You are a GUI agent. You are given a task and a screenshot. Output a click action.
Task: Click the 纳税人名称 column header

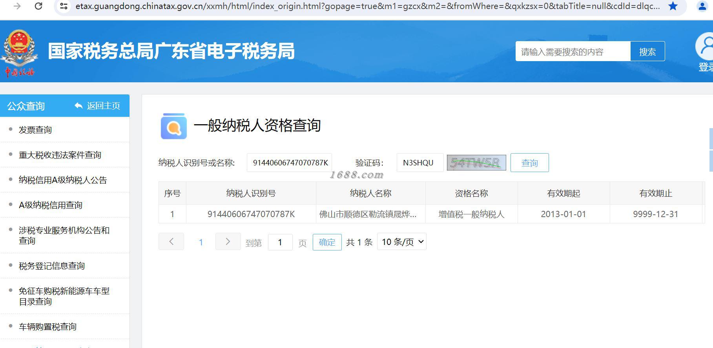(x=371, y=193)
